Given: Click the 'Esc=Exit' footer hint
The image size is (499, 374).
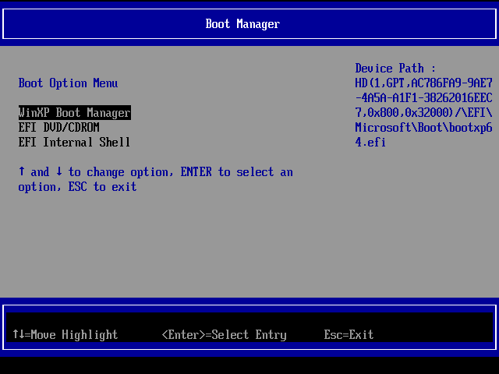Looking at the screenshot, I should pos(349,334).
